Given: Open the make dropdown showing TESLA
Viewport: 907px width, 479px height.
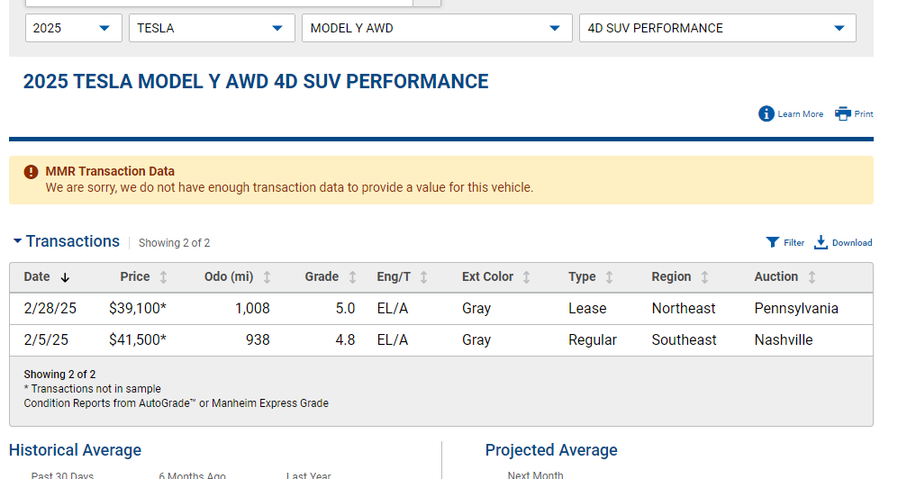Looking at the screenshot, I should (212, 28).
